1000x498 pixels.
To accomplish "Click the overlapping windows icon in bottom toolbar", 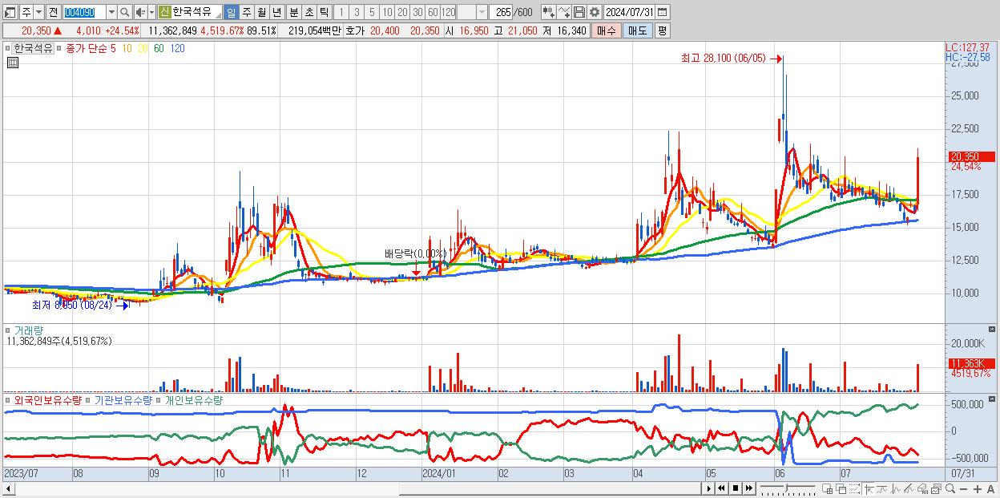I will point(841,488).
